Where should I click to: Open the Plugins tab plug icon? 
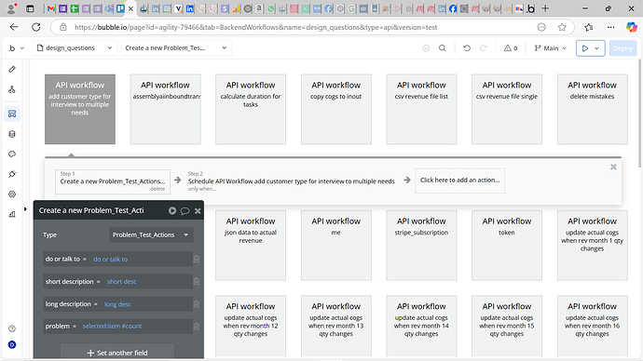coord(12,174)
